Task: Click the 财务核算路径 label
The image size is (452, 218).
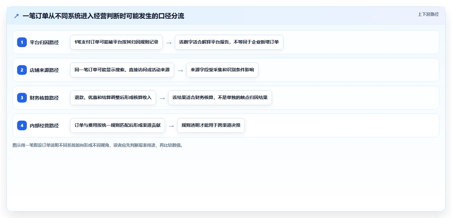Action: point(44,98)
